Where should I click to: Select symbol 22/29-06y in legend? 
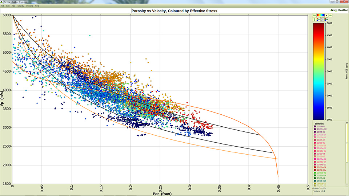(x=320, y=170)
